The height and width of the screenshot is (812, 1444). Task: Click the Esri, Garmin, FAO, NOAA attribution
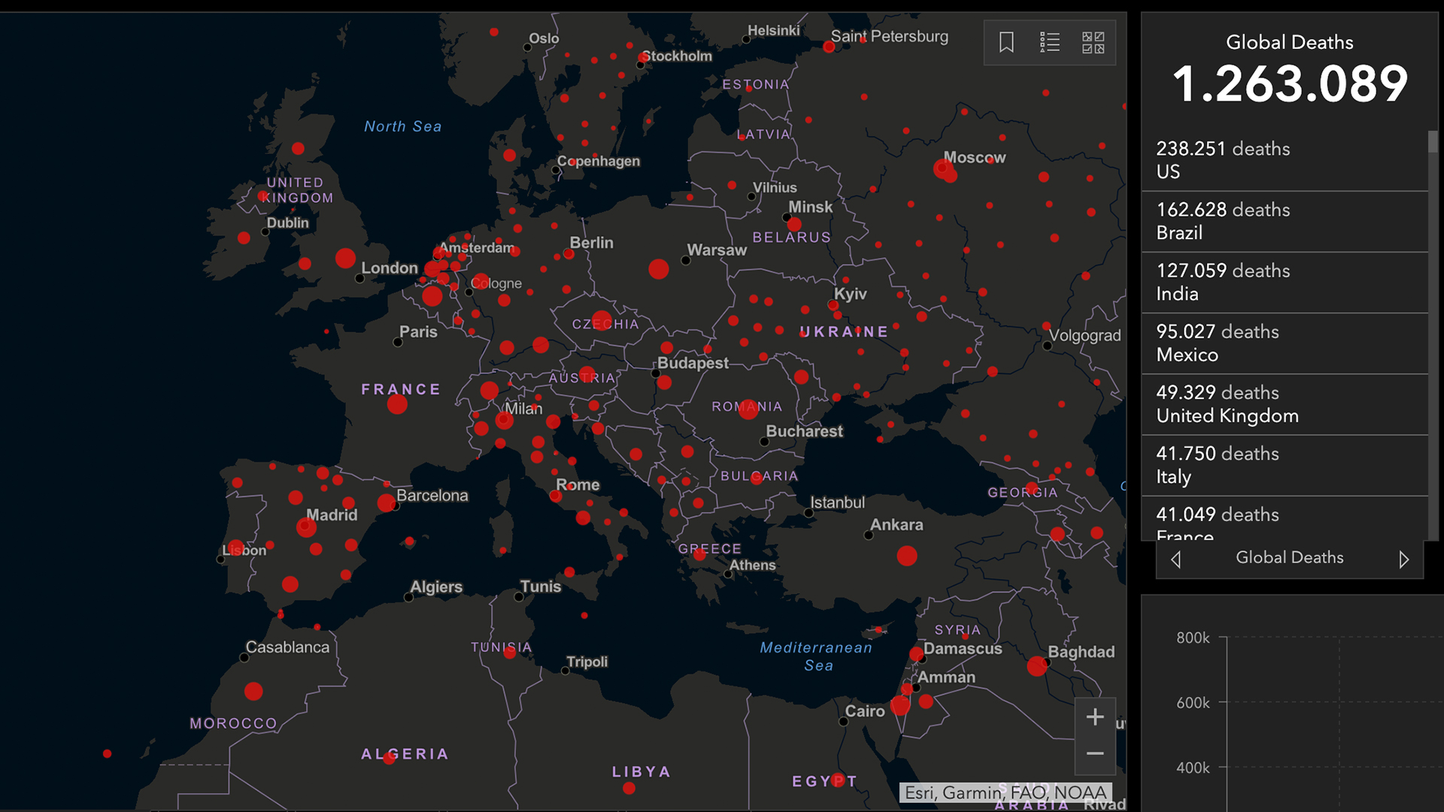click(1006, 792)
